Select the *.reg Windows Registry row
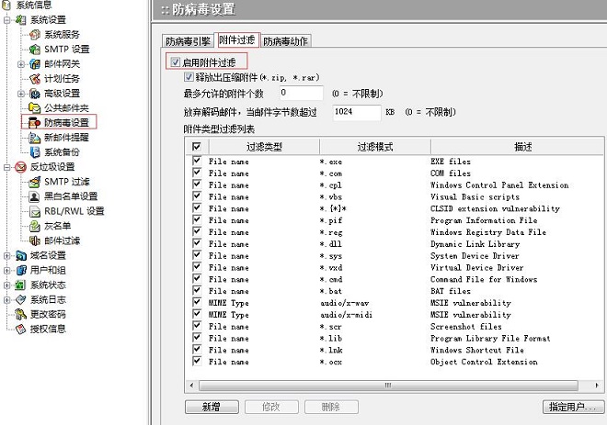This screenshot has width=607, height=425. click(394, 232)
